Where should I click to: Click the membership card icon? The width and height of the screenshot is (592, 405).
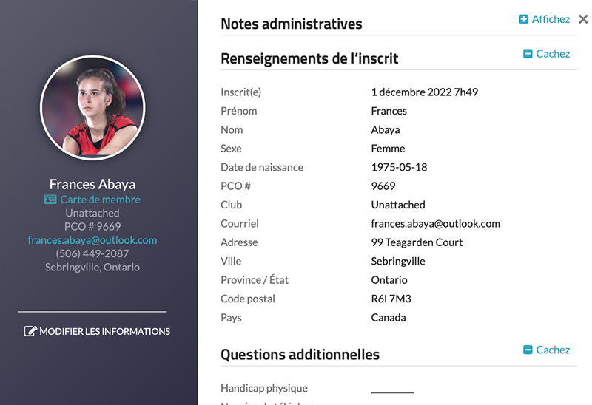click(x=50, y=200)
